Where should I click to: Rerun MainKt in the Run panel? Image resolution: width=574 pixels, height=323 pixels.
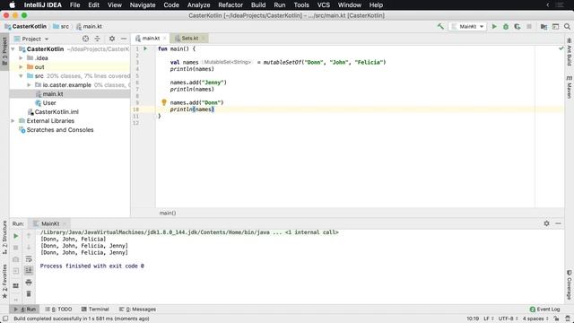tap(16, 236)
